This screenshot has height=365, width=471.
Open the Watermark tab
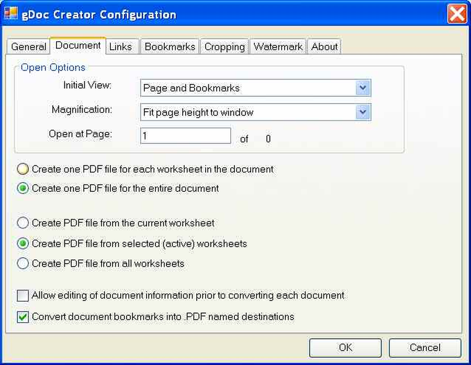coord(278,47)
